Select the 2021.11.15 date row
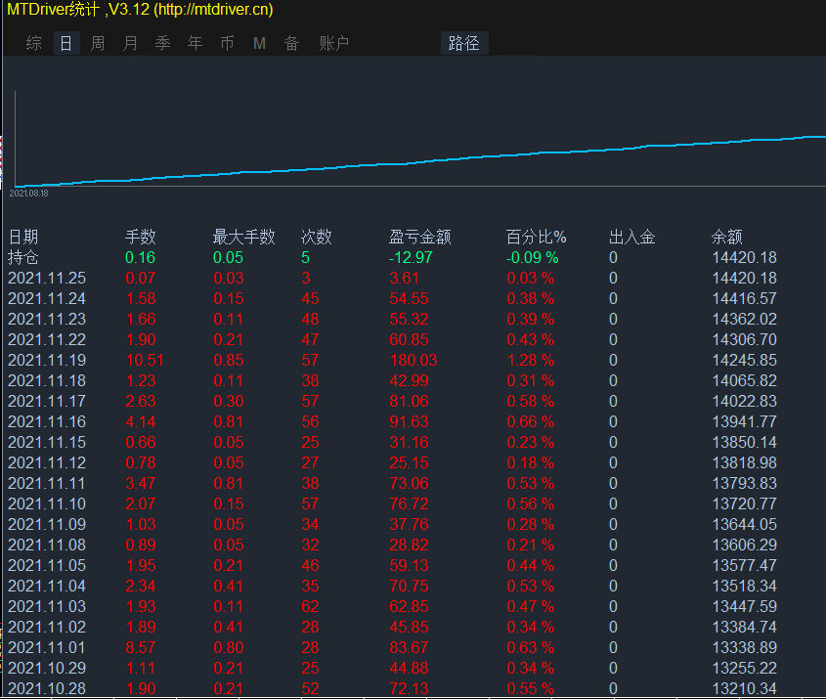This screenshot has width=826, height=699. tap(47, 443)
